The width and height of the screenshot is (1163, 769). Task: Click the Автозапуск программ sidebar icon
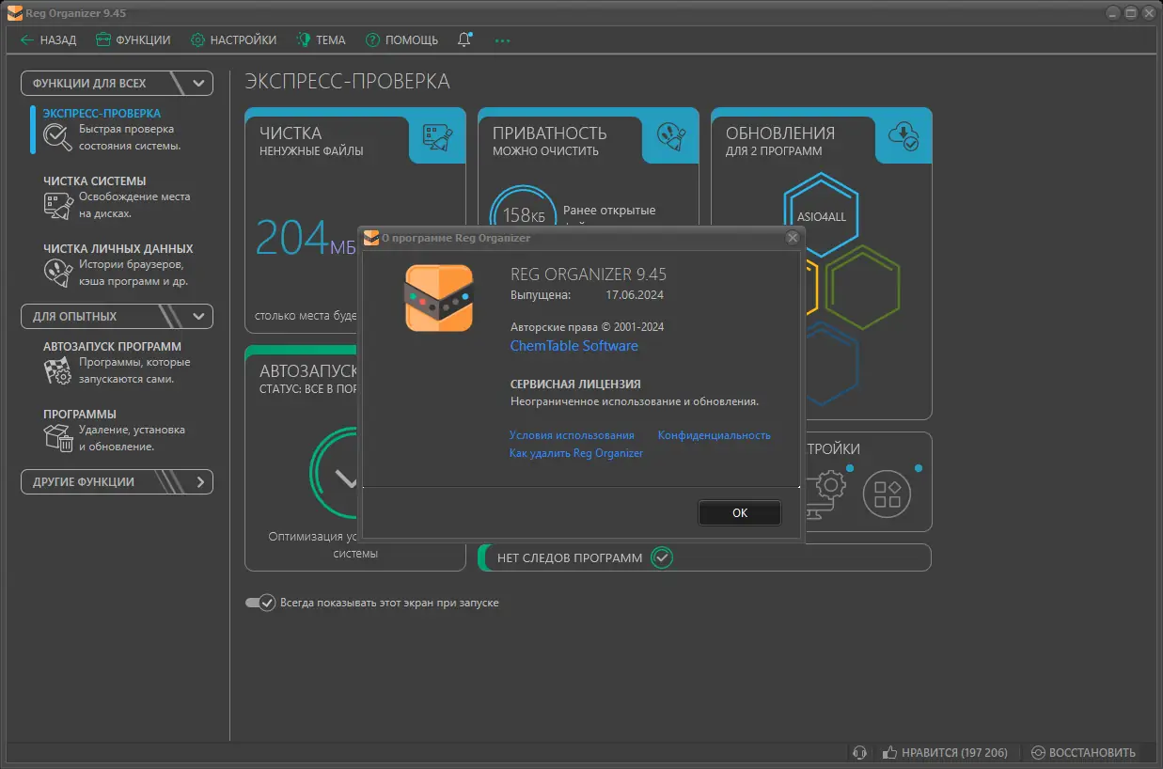point(58,370)
